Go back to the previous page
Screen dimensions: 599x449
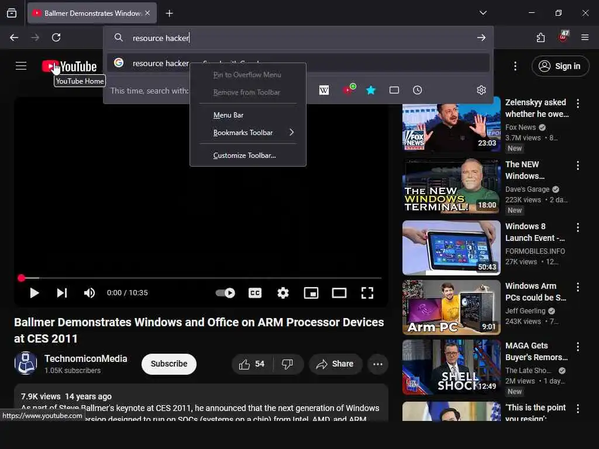pyautogui.click(x=14, y=37)
